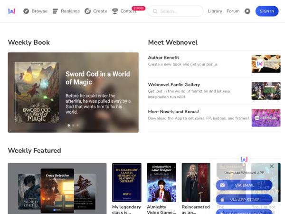Open My Legendary Class book cover

[127, 183]
